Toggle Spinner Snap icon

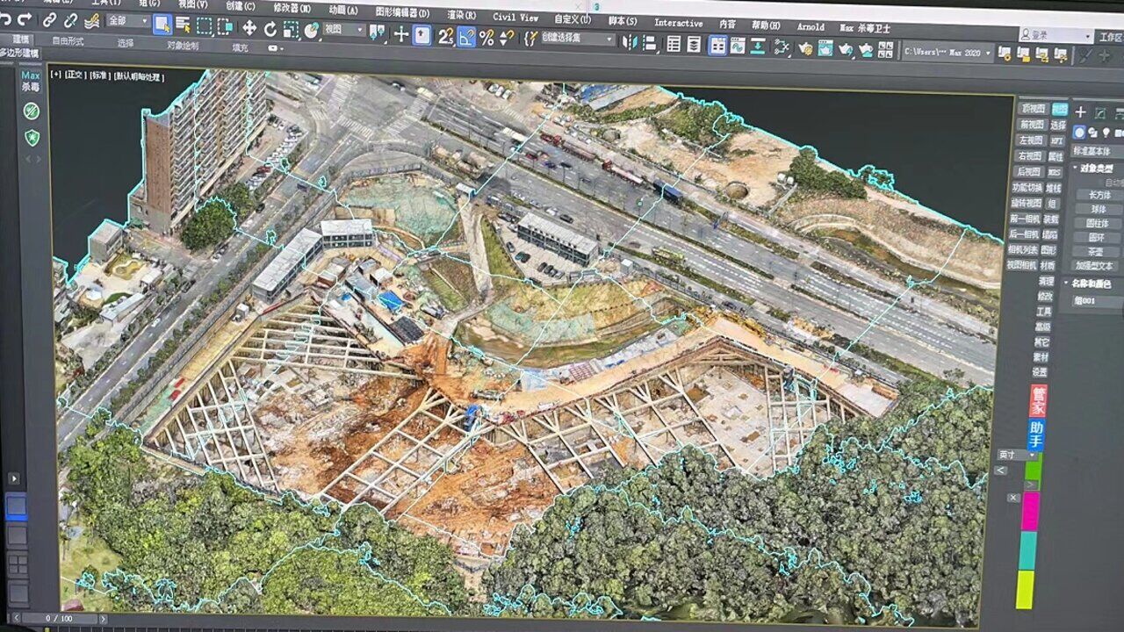[x=507, y=38]
